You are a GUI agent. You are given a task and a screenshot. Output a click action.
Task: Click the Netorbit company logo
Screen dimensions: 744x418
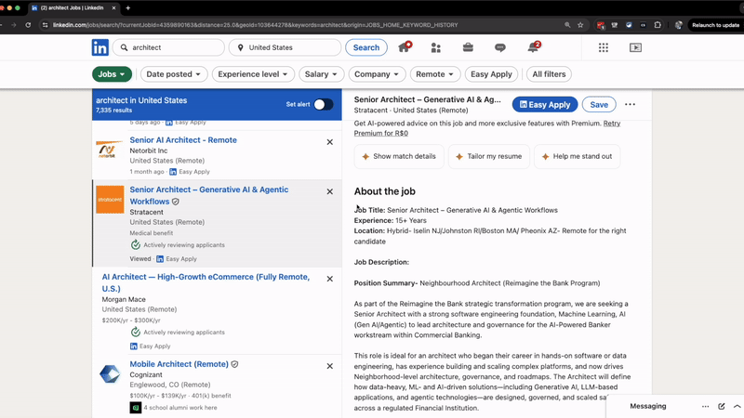(x=110, y=150)
